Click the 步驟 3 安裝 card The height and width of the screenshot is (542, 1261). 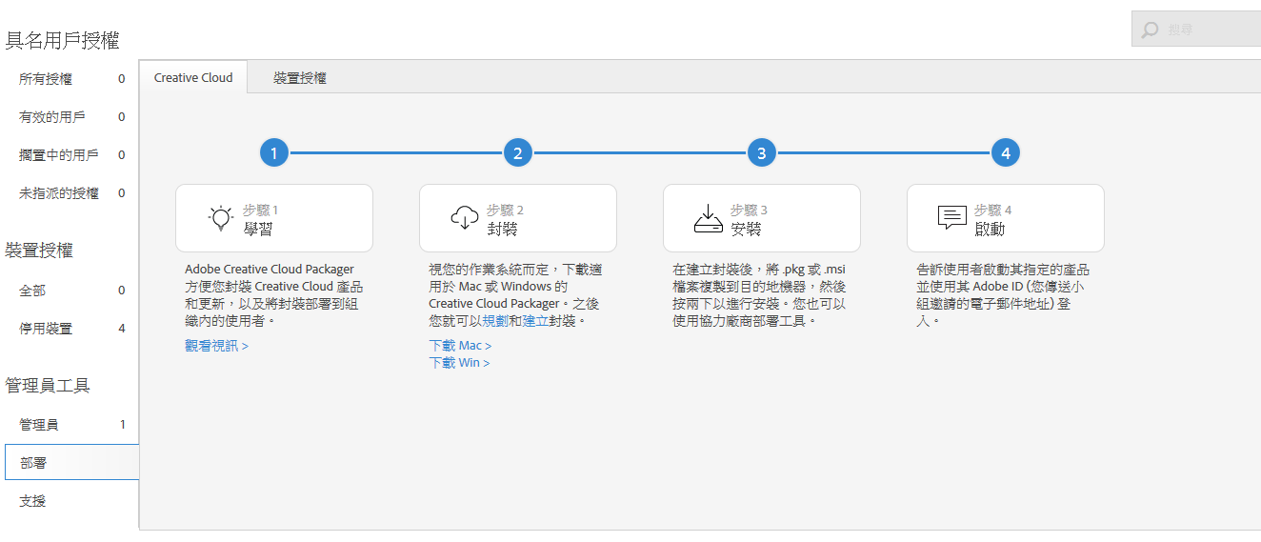[762, 218]
